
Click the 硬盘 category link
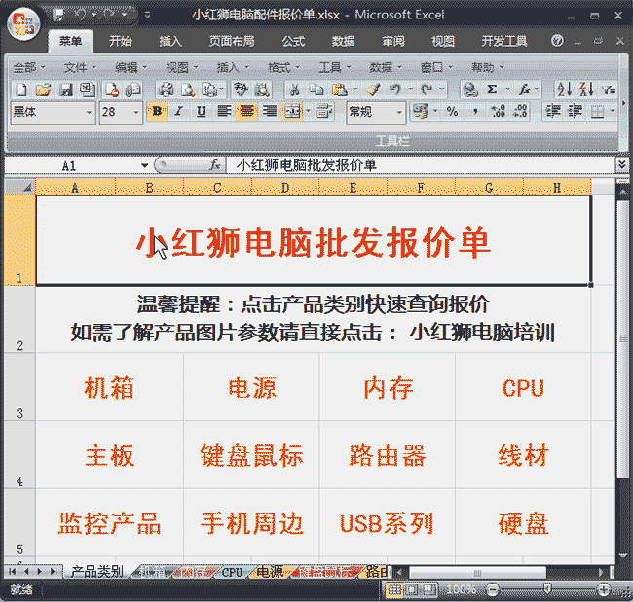click(523, 524)
